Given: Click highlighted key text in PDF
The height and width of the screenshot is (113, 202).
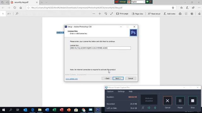Looking at the screenshot, I should (x=60, y=33).
